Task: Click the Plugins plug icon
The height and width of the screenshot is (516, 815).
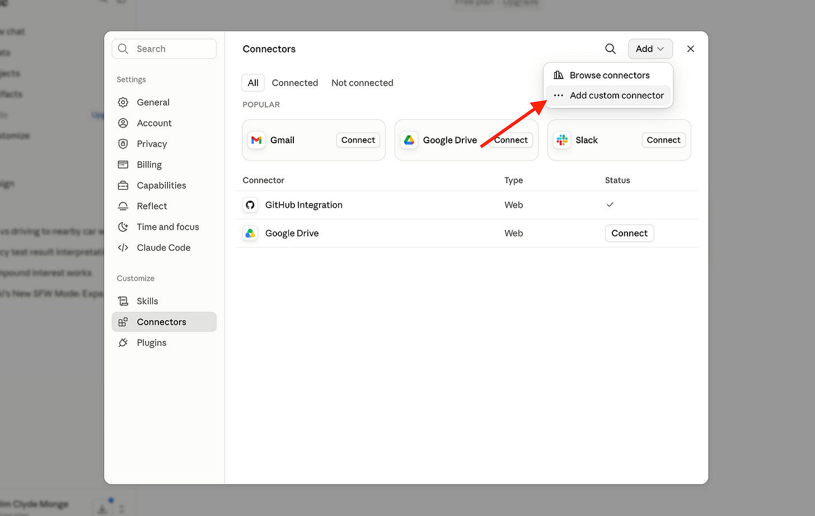Action: [123, 343]
